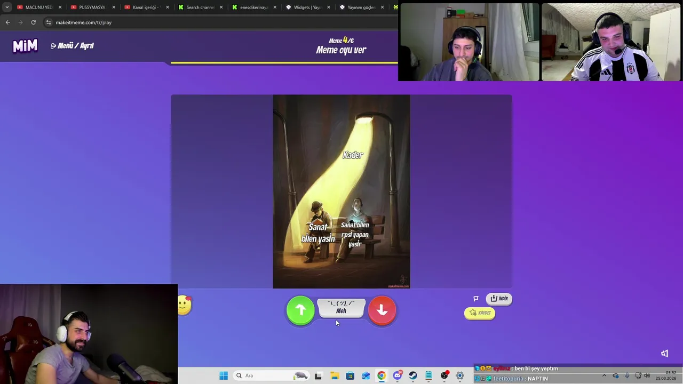
Task: Open Task View on the taskbar
Action: click(318, 375)
